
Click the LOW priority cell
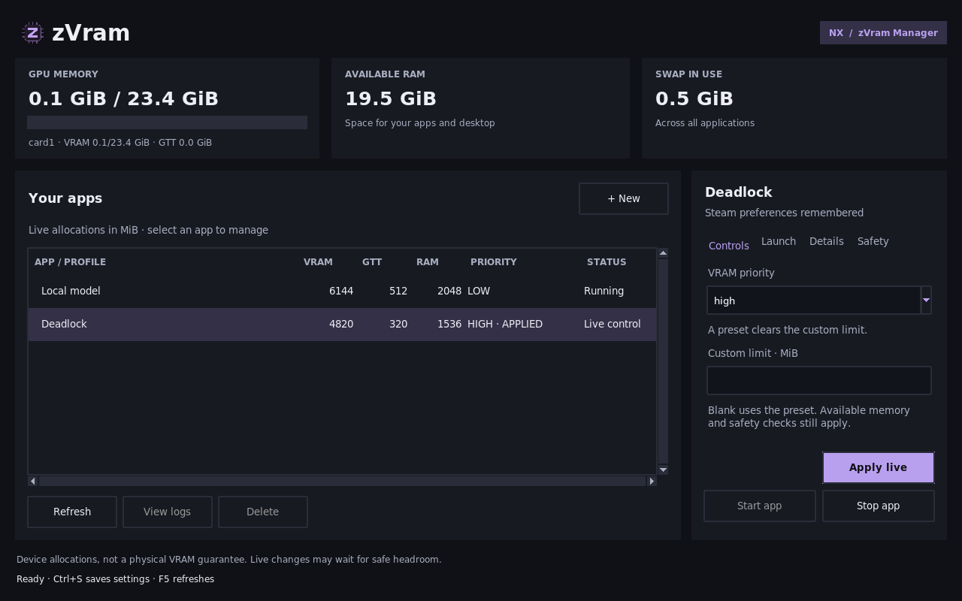click(479, 291)
